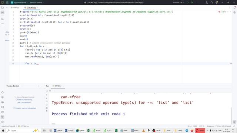Open the Version control dropdown
The width and height of the screenshot is (237, 133).
pyautogui.click(x=37, y=3)
